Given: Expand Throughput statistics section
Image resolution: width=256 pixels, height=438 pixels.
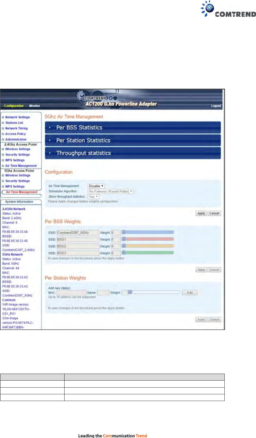Looking at the screenshot, I should pyautogui.click(x=133, y=153).
